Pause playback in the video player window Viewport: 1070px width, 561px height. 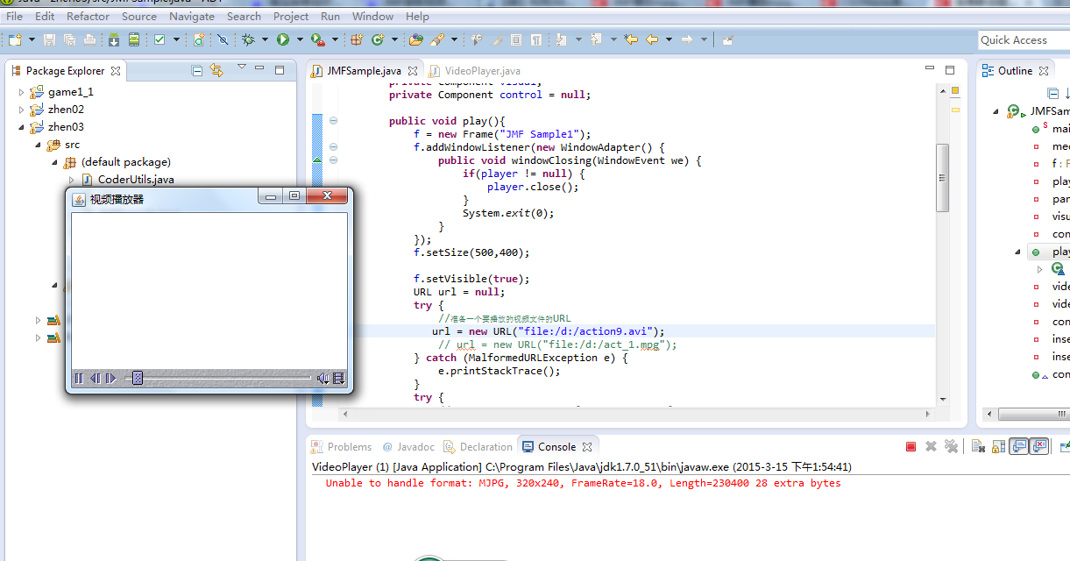point(79,379)
